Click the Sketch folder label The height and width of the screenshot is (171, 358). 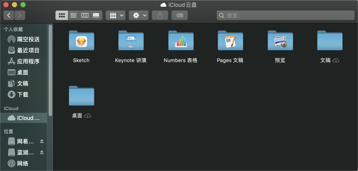coord(81,60)
